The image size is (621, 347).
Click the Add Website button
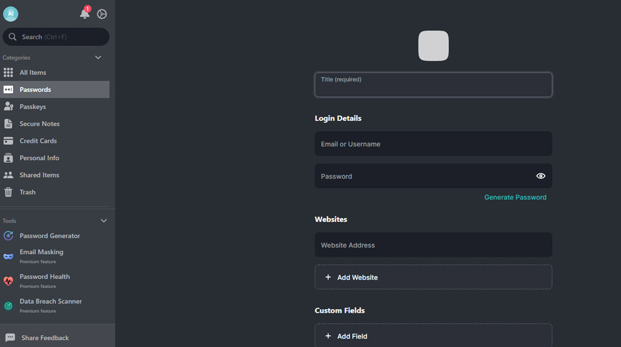[433, 277]
